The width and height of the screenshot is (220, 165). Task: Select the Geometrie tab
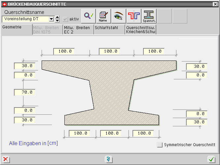[x=12, y=28]
